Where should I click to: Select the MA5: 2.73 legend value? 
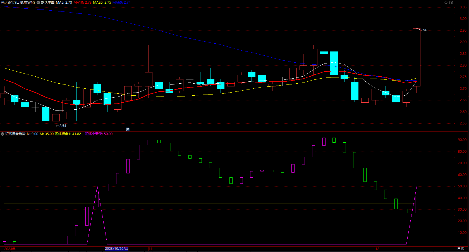64,3
